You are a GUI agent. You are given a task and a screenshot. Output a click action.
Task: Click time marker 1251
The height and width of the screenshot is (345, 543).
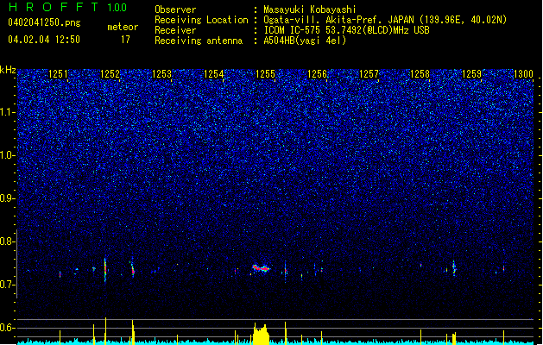point(58,74)
